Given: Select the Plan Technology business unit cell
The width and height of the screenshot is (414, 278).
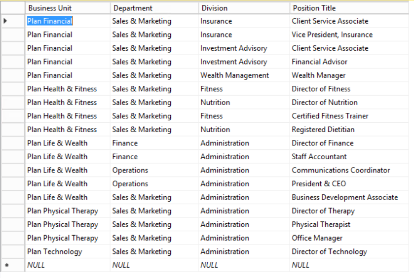Looking at the screenshot, I should click(x=54, y=252).
